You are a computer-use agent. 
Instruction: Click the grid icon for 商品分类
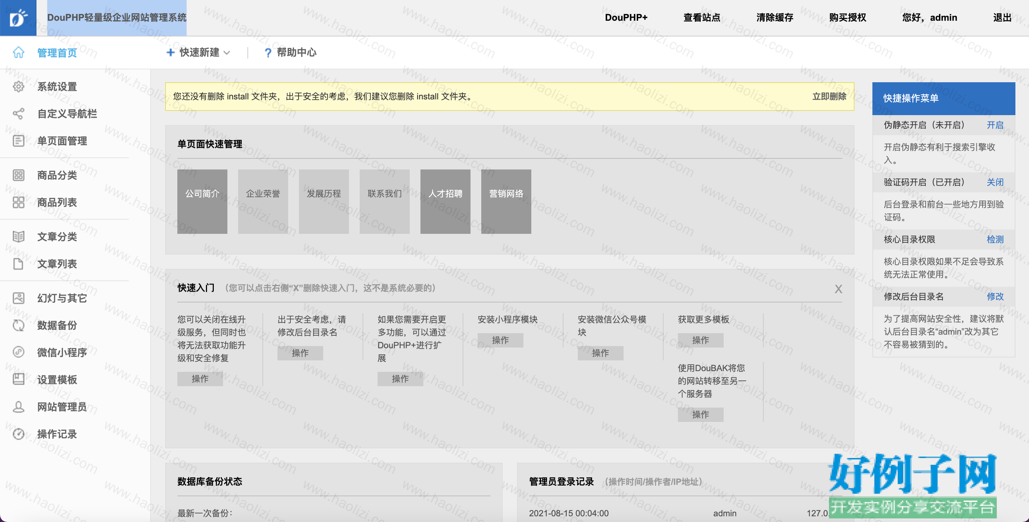click(x=18, y=175)
